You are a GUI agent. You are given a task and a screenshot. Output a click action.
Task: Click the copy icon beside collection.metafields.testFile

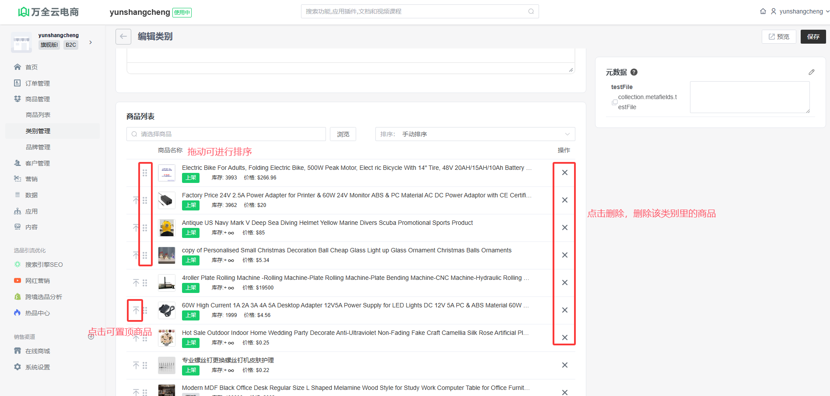click(x=615, y=102)
